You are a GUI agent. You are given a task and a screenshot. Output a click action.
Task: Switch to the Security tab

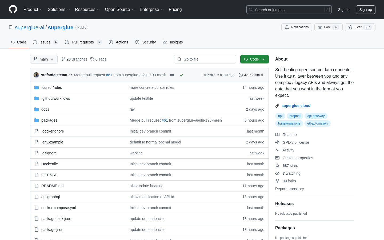[x=146, y=42]
